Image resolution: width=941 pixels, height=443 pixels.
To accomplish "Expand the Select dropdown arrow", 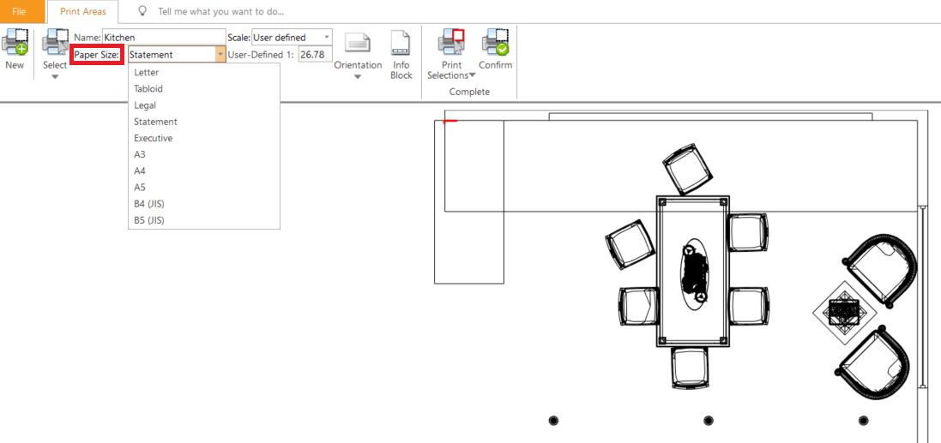I will pyautogui.click(x=55, y=77).
